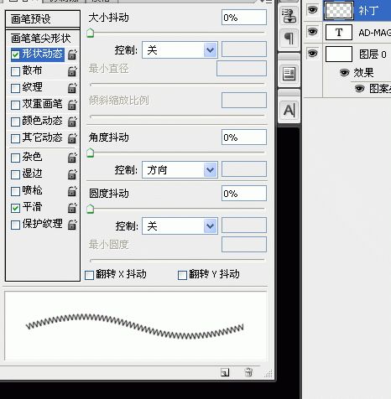Enable the 纹理 texture checkbox

click(x=15, y=88)
